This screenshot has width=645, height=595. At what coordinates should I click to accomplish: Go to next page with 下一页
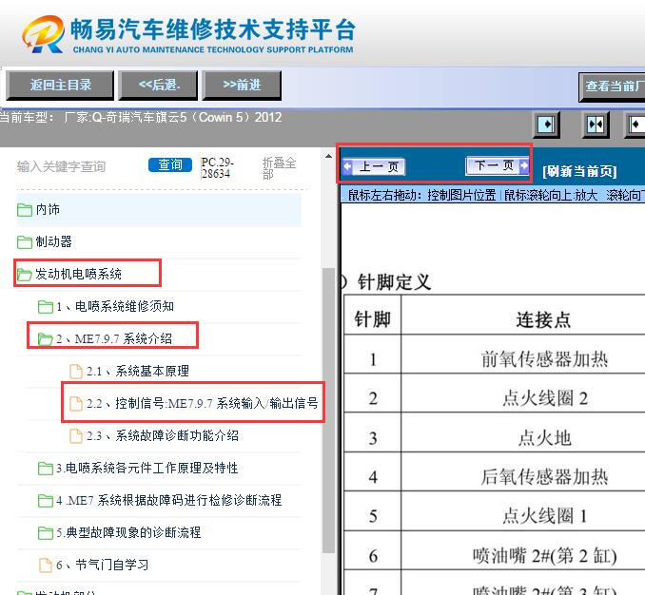(x=498, y=165)
